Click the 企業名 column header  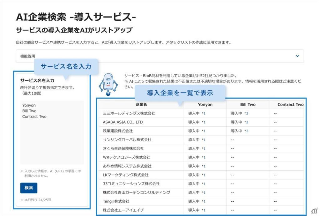[141, 104]
